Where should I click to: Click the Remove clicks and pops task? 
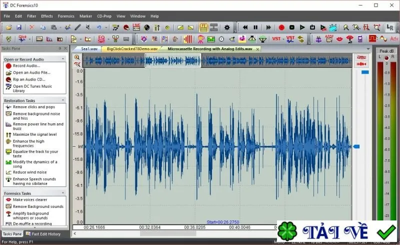click(x=34, y=107)
